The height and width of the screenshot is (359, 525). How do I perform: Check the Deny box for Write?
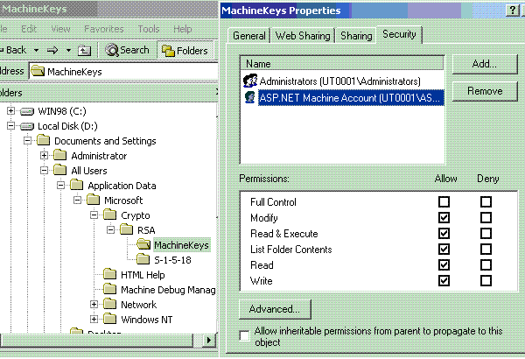[486, 281]
